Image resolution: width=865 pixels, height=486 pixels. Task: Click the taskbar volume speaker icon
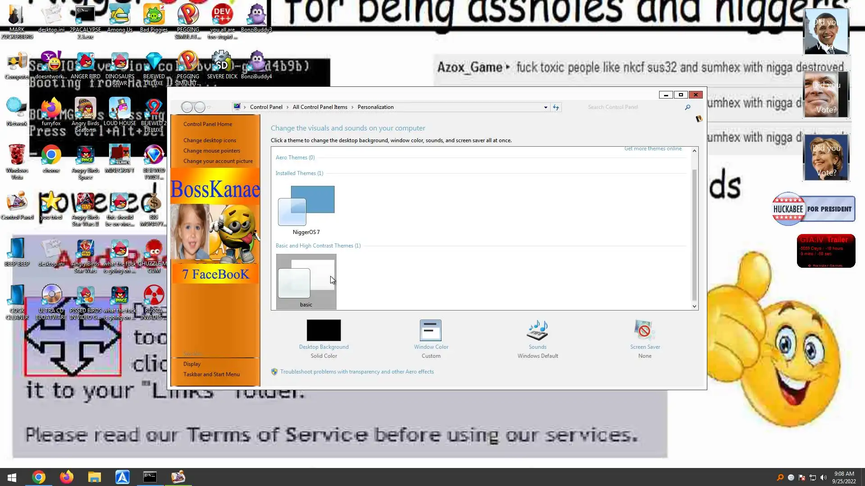824,477
